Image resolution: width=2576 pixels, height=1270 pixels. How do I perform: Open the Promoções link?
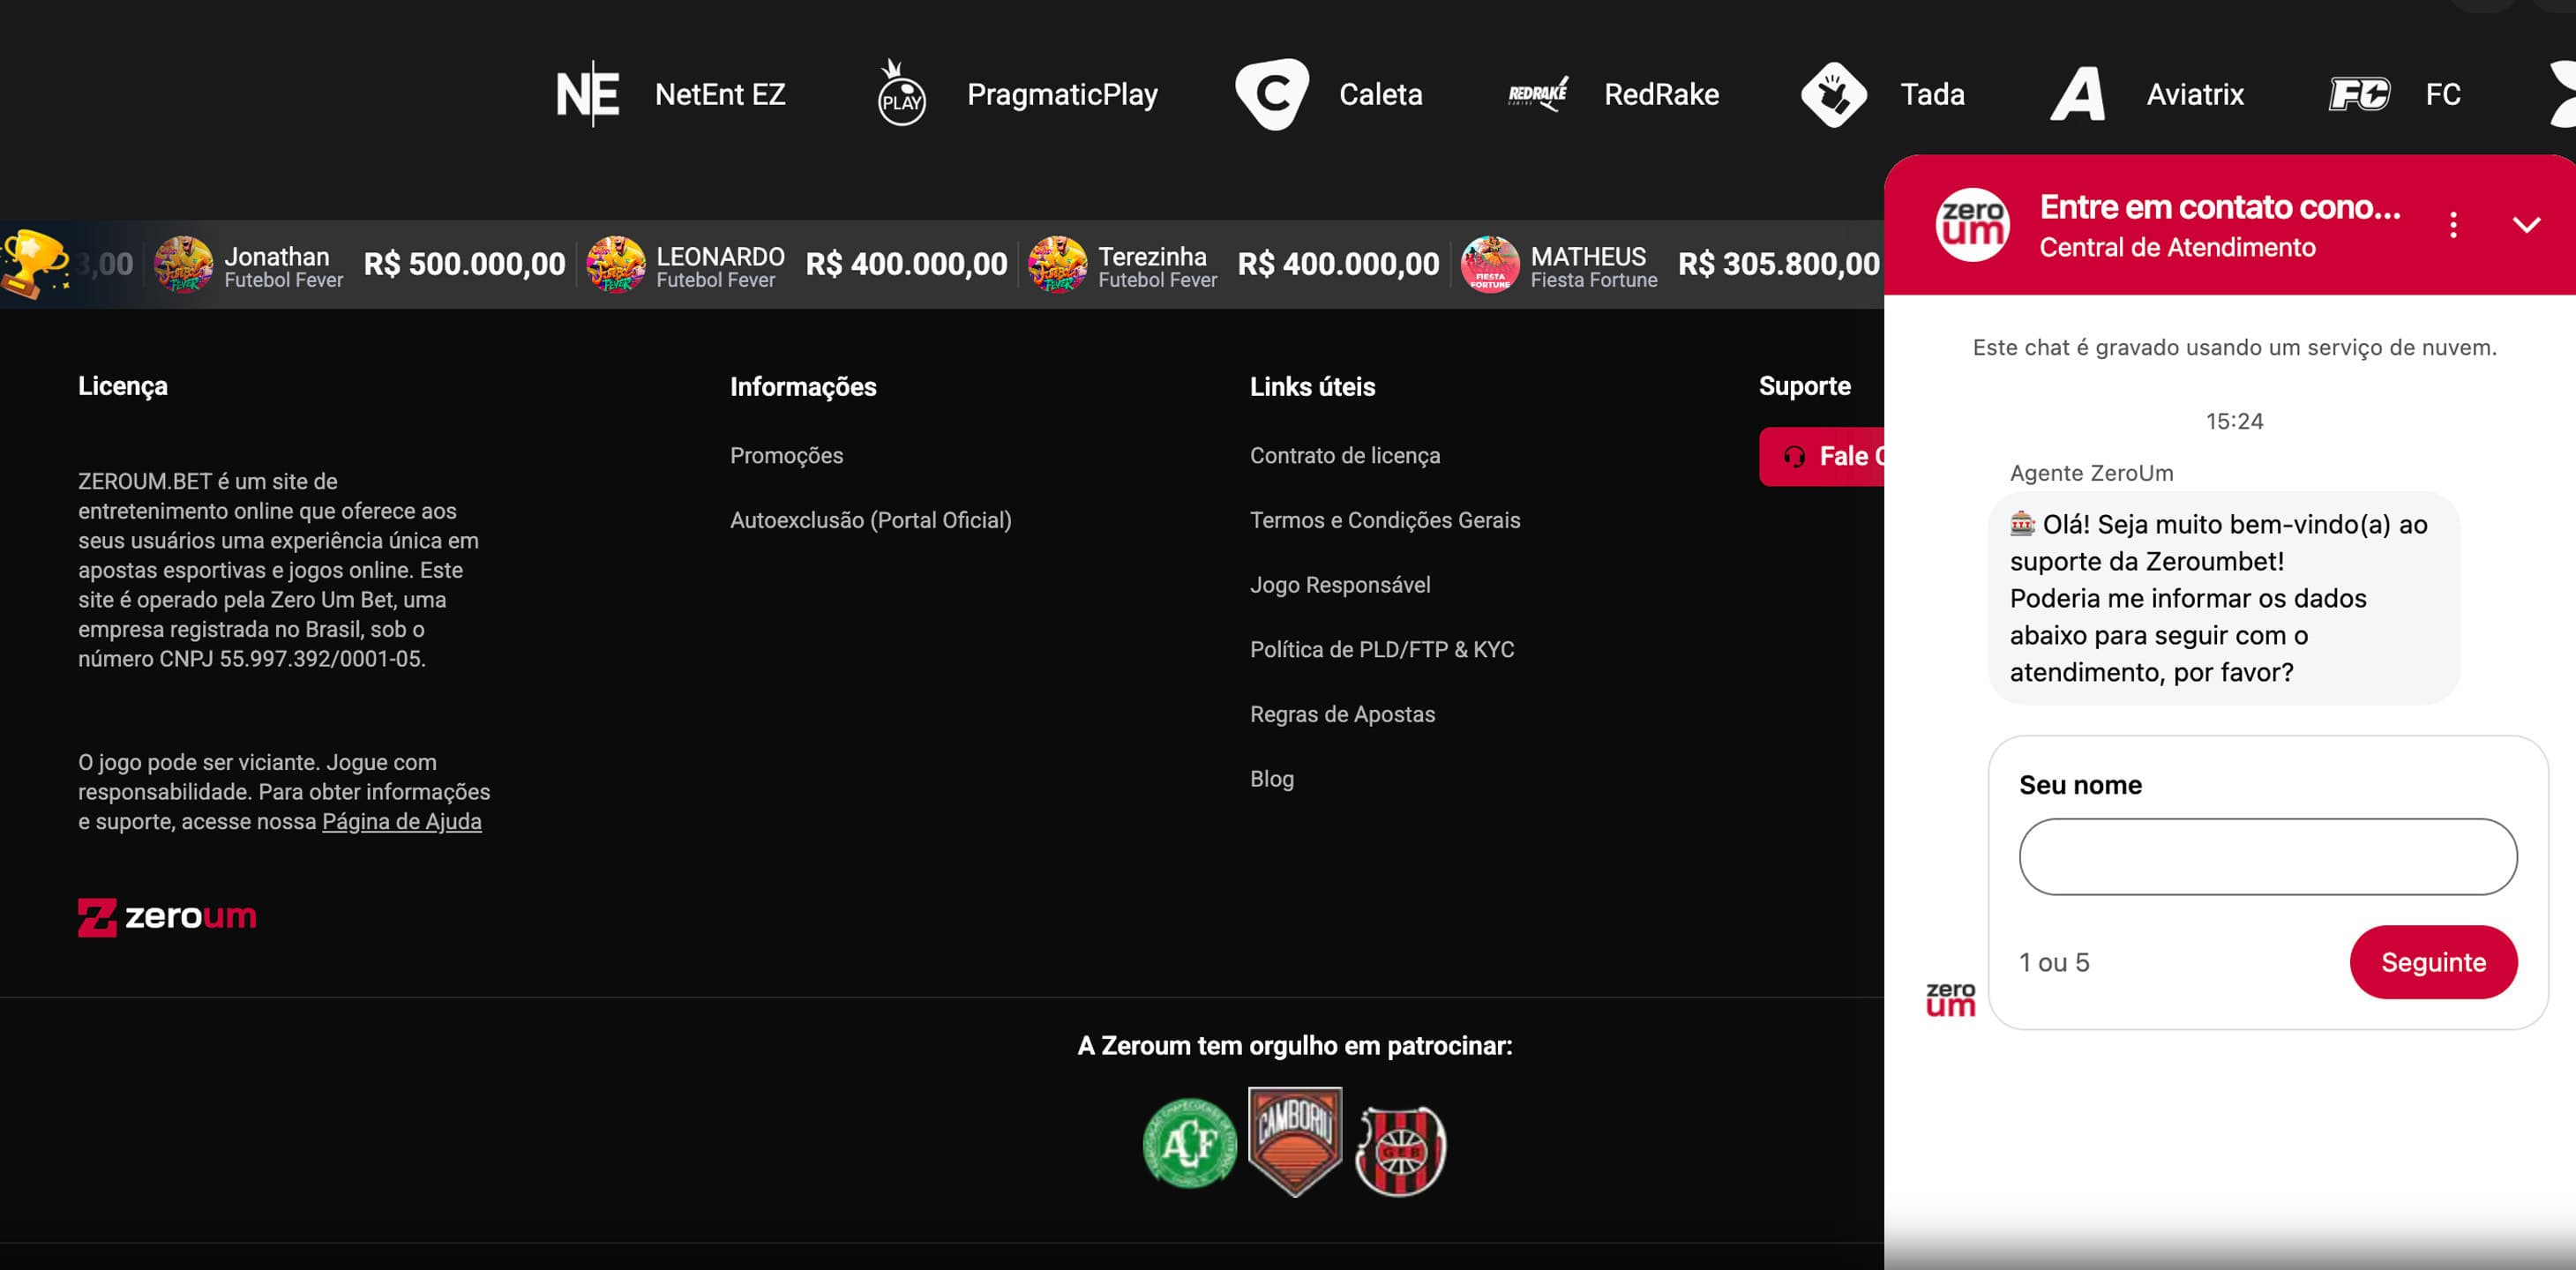tap(786, 456)
